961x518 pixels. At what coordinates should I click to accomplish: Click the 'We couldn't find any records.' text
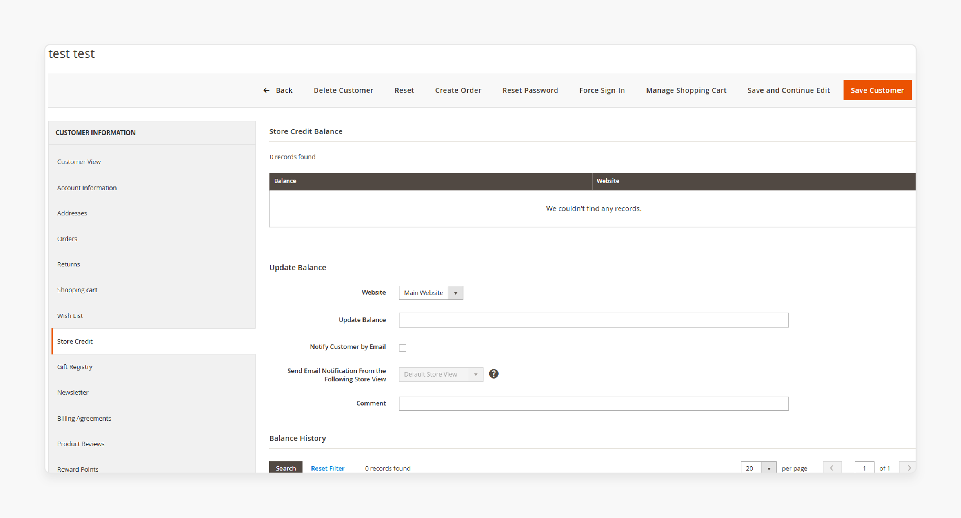(x=594, y=209)
